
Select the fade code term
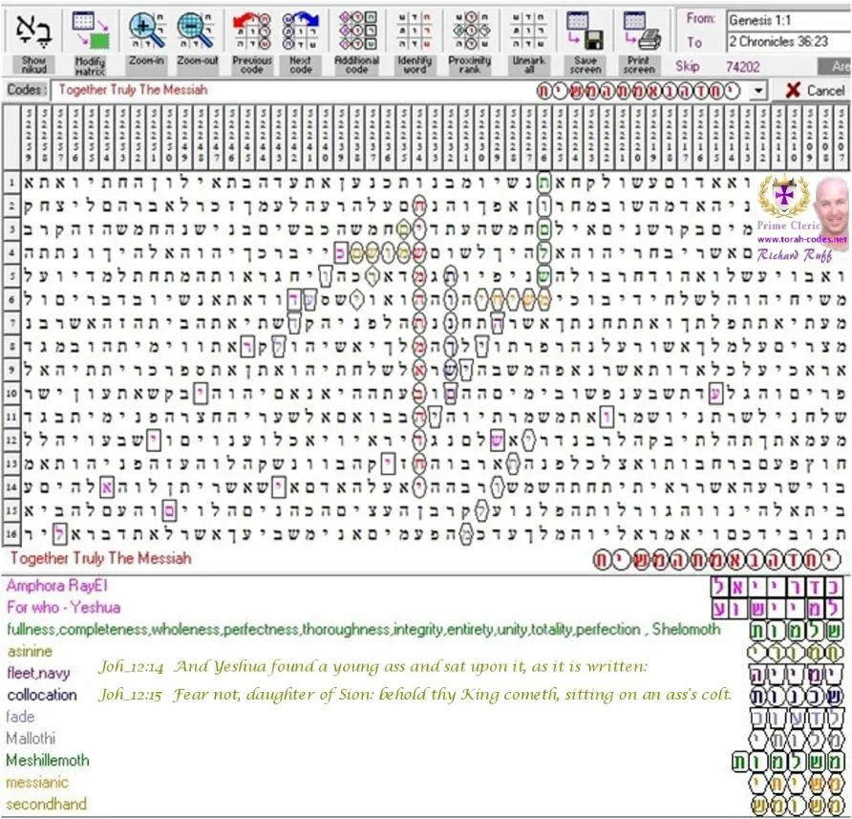(20, 717)
